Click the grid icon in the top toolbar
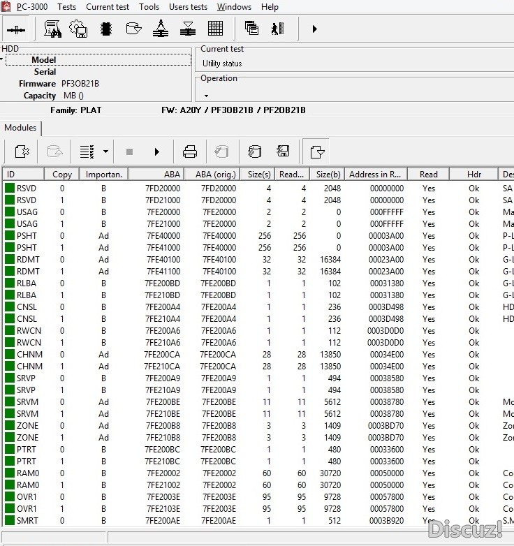This screenshot has width=514, height=546. tap(215, 29)
